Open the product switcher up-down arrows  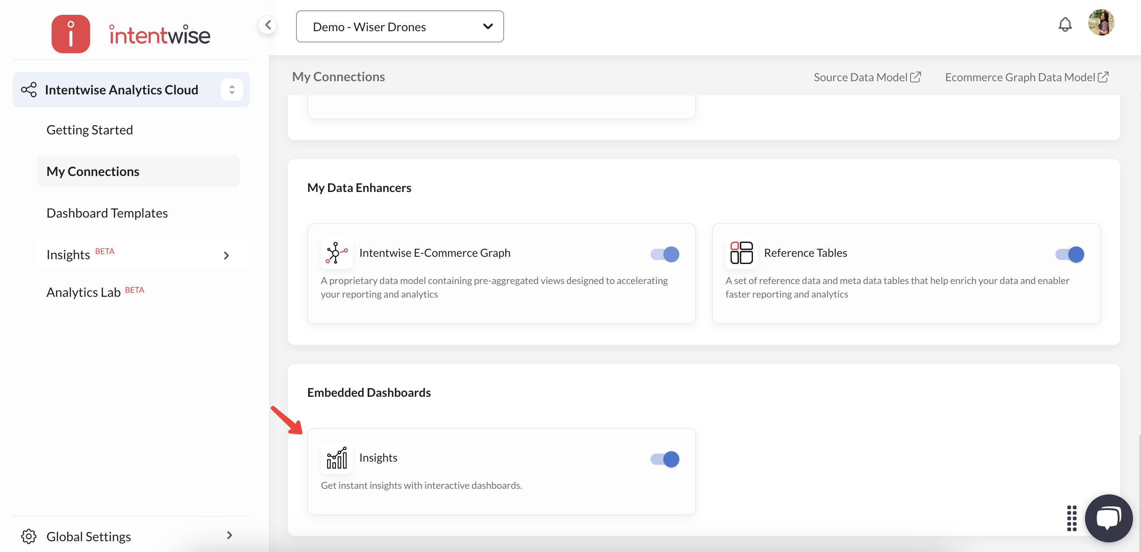pyautogui.click(x=232, y=90)
